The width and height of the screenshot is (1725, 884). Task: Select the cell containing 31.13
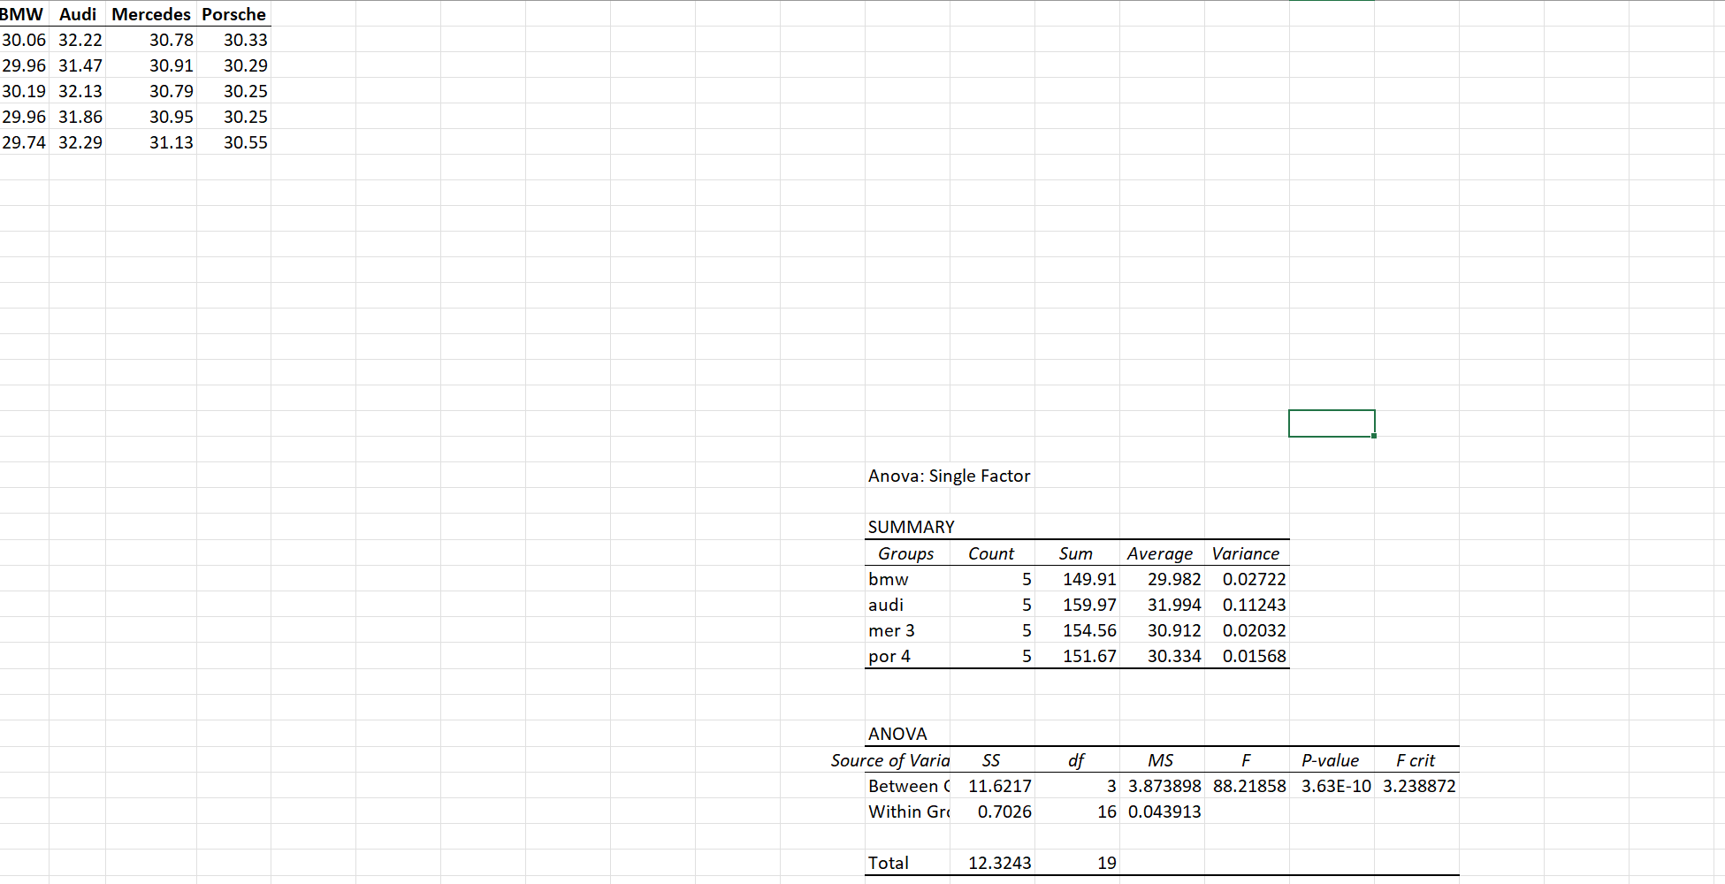151,142
